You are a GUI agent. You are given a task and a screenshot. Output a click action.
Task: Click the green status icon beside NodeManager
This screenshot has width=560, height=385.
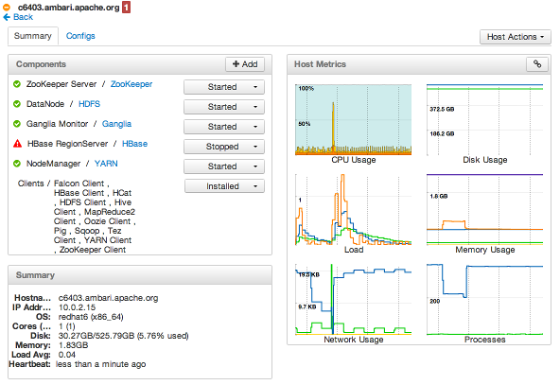[16, 164]
